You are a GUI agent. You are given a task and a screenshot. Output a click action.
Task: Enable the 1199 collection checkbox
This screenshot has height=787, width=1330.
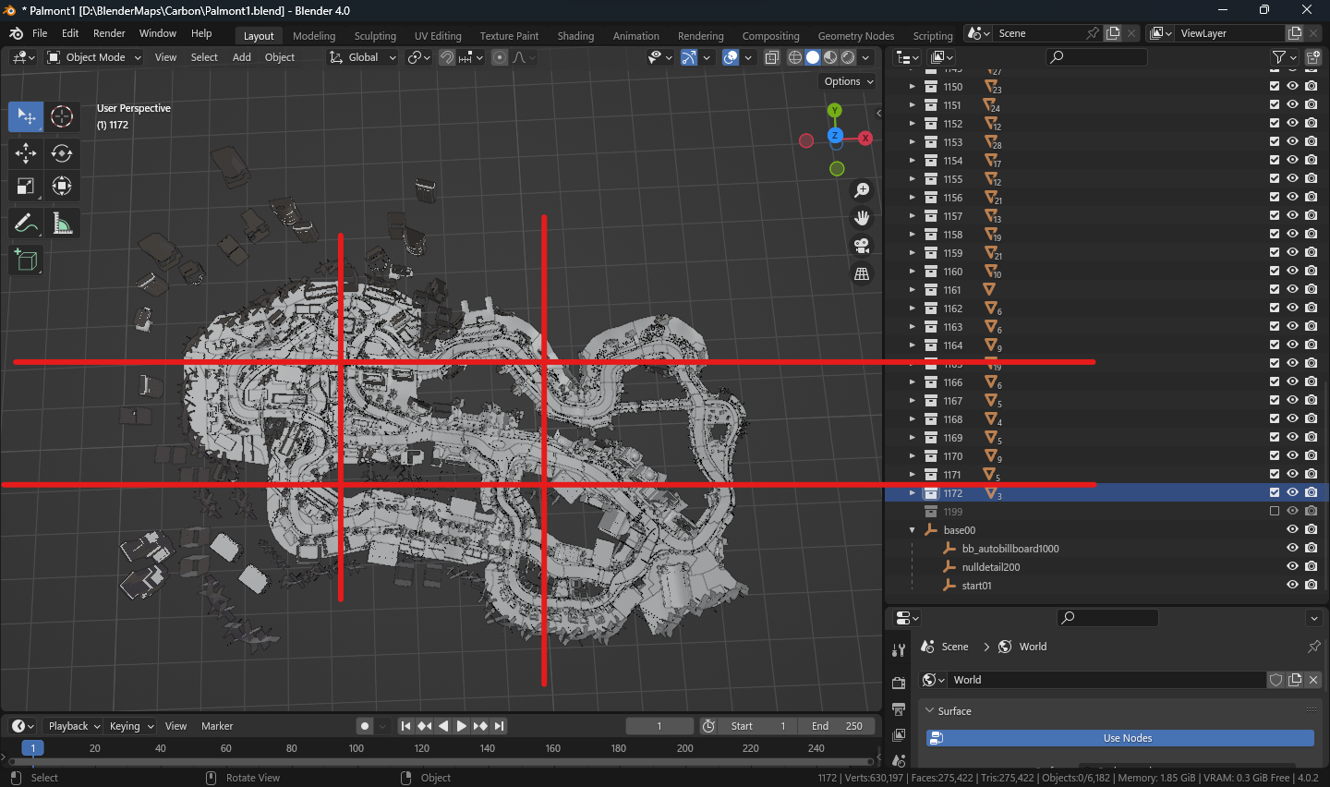click(x=1275, y=512)
